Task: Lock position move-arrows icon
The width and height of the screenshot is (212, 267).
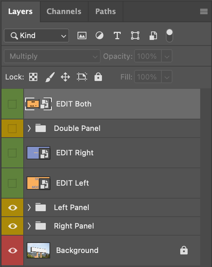Action: (x=65, y=77)
